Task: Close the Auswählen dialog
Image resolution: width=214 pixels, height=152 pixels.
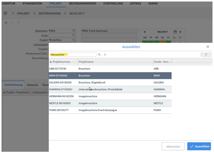Action: 207,47
